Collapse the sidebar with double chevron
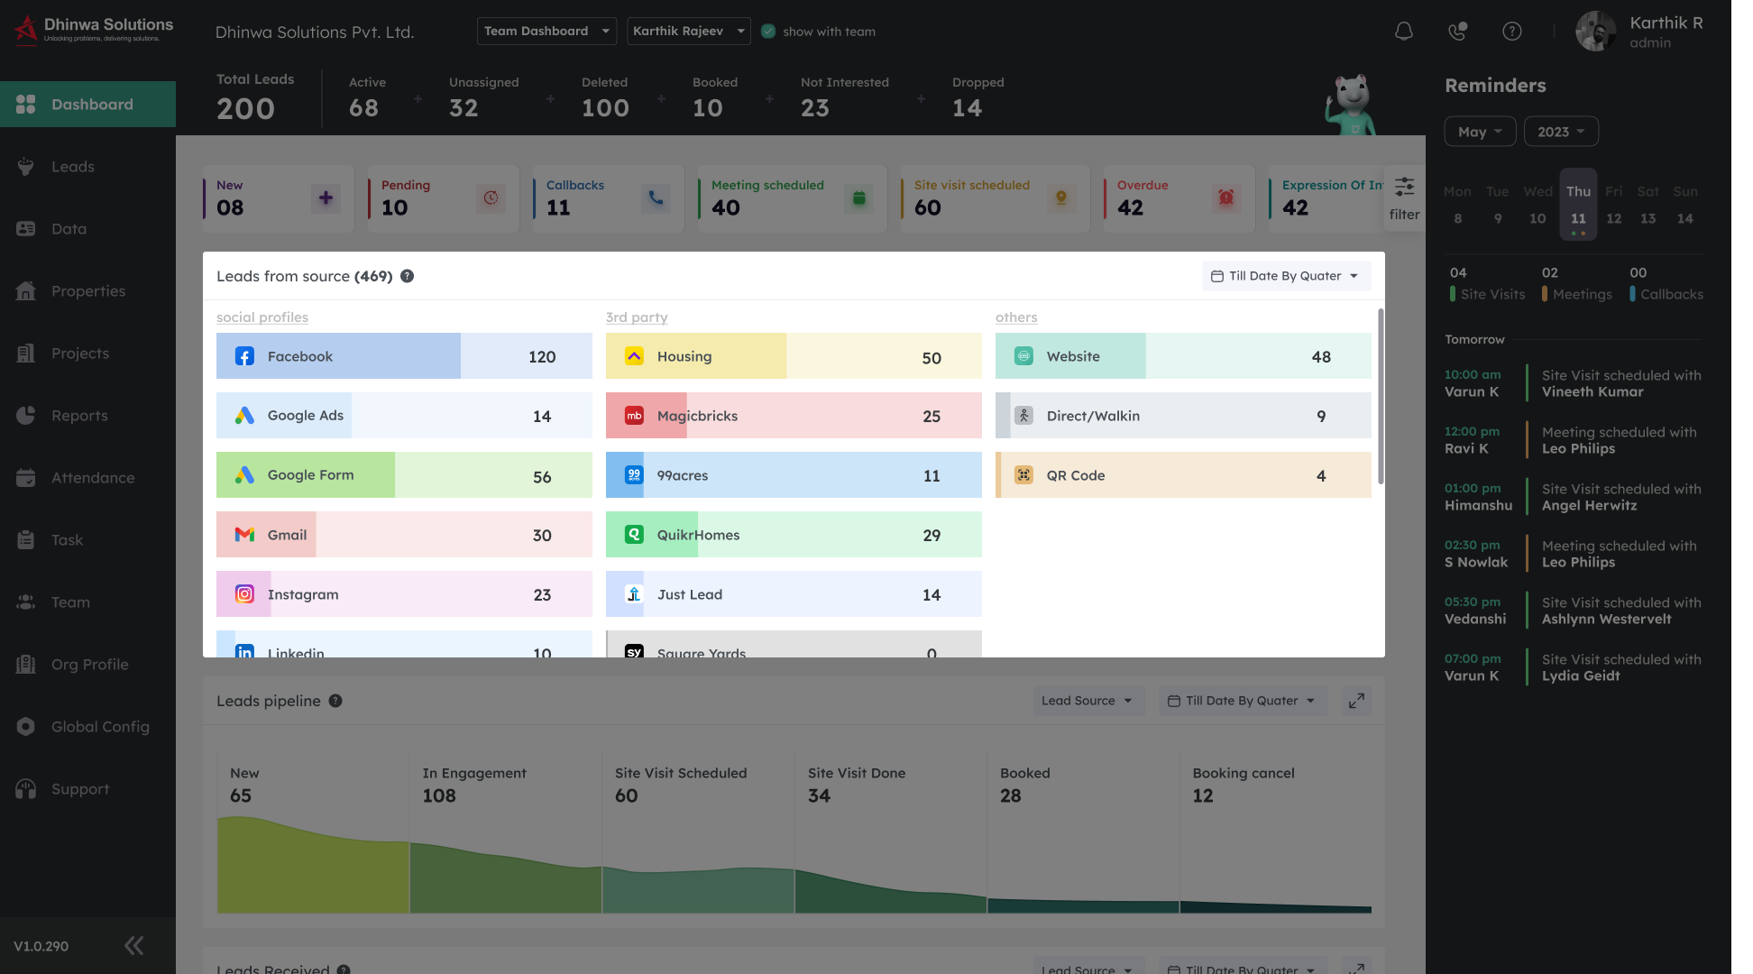Viewport: 1753px width, 974px height. (x=133, y=945)
